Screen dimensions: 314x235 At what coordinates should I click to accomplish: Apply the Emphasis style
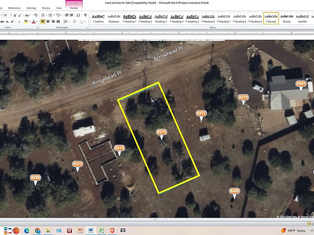click(x=114, y=18)
